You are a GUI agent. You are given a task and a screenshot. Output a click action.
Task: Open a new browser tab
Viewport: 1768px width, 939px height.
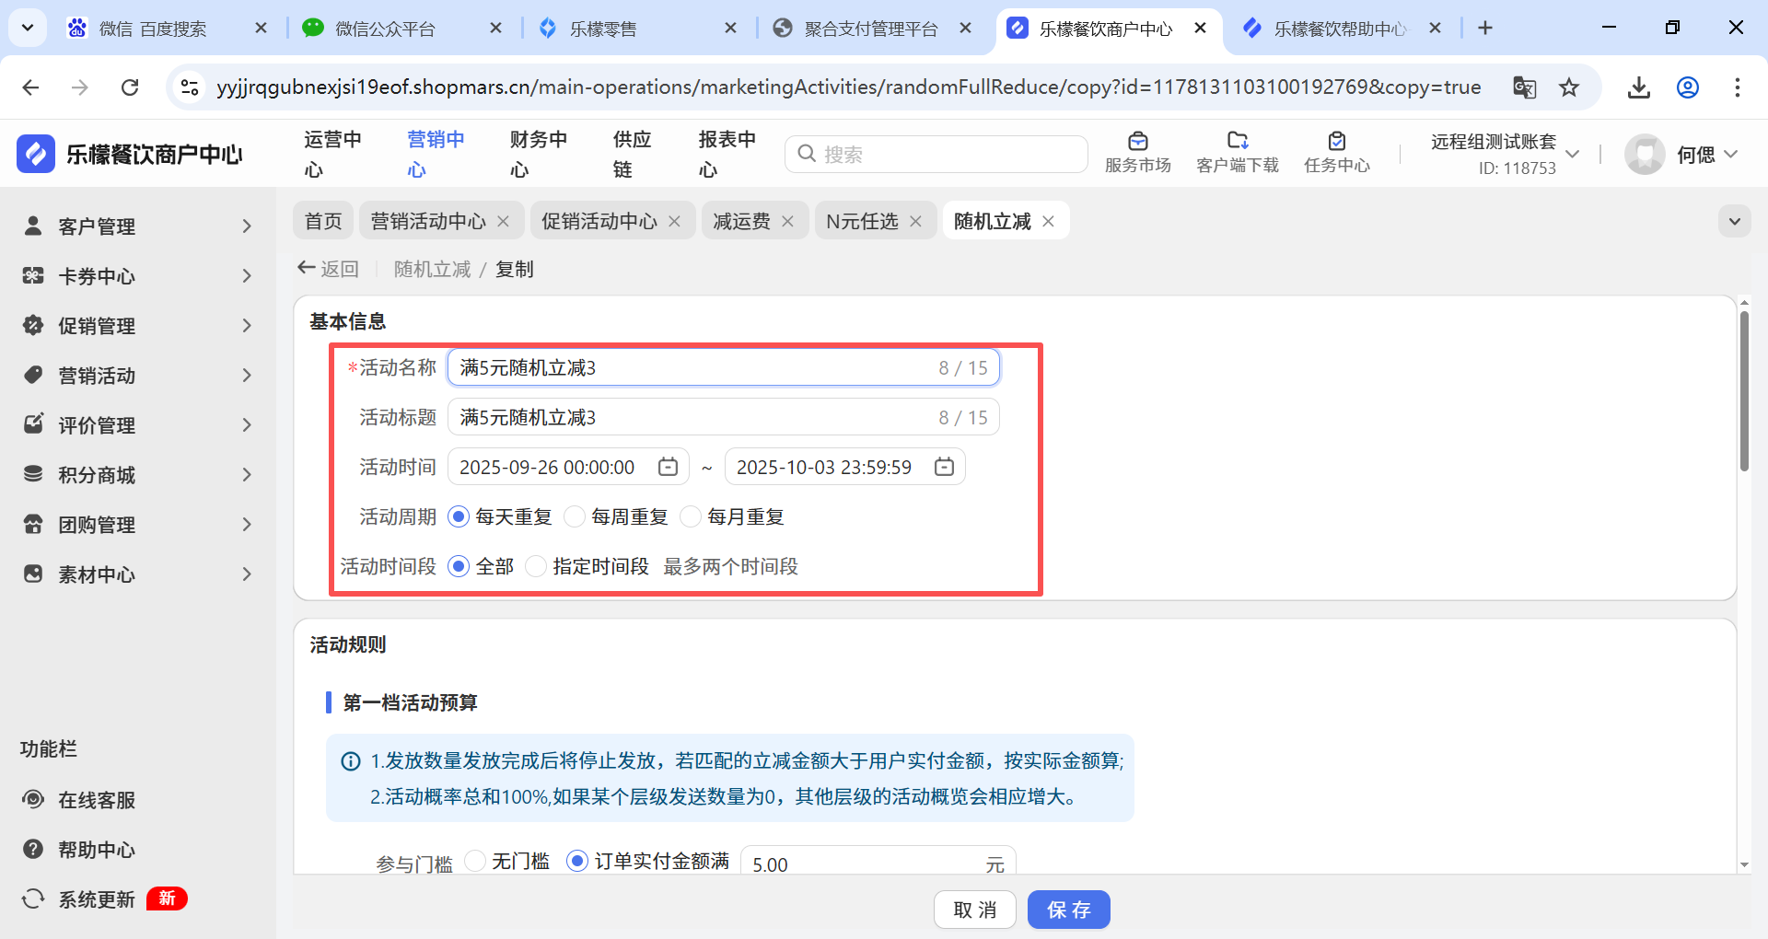tap(1485, 28)
